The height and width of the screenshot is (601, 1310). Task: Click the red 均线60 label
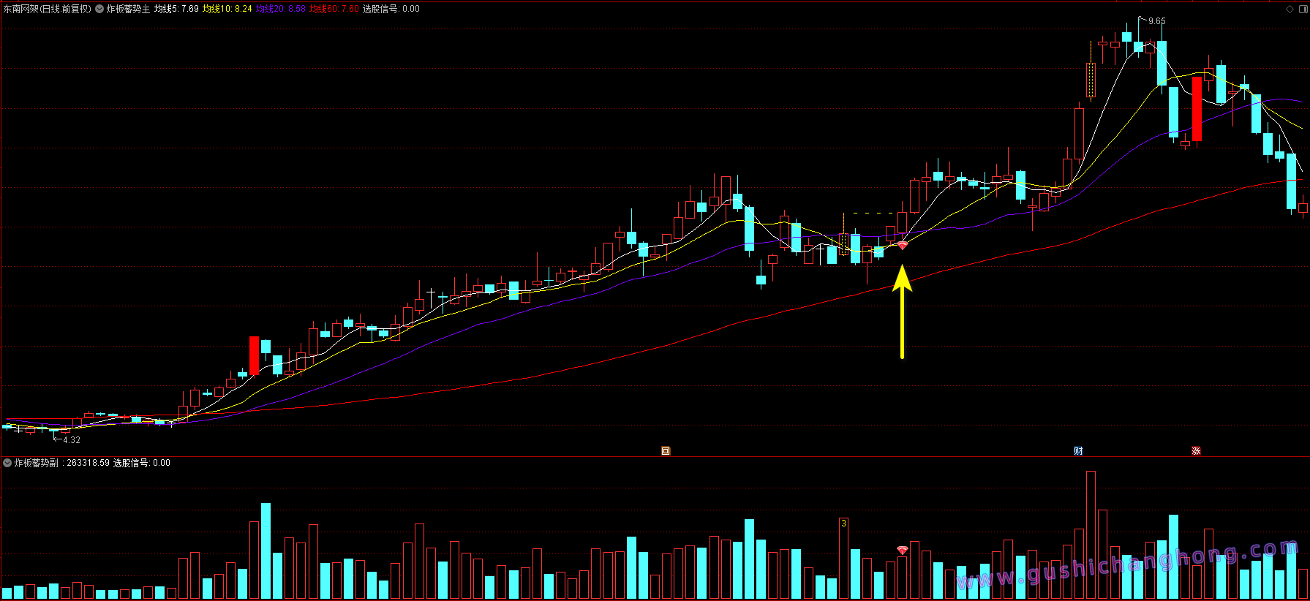pyautogui.click(x=334, y=9)
